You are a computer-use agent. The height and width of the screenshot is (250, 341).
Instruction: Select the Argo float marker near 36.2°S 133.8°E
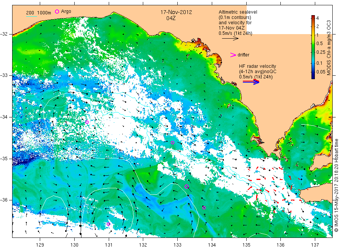click(x=204, y=208)
